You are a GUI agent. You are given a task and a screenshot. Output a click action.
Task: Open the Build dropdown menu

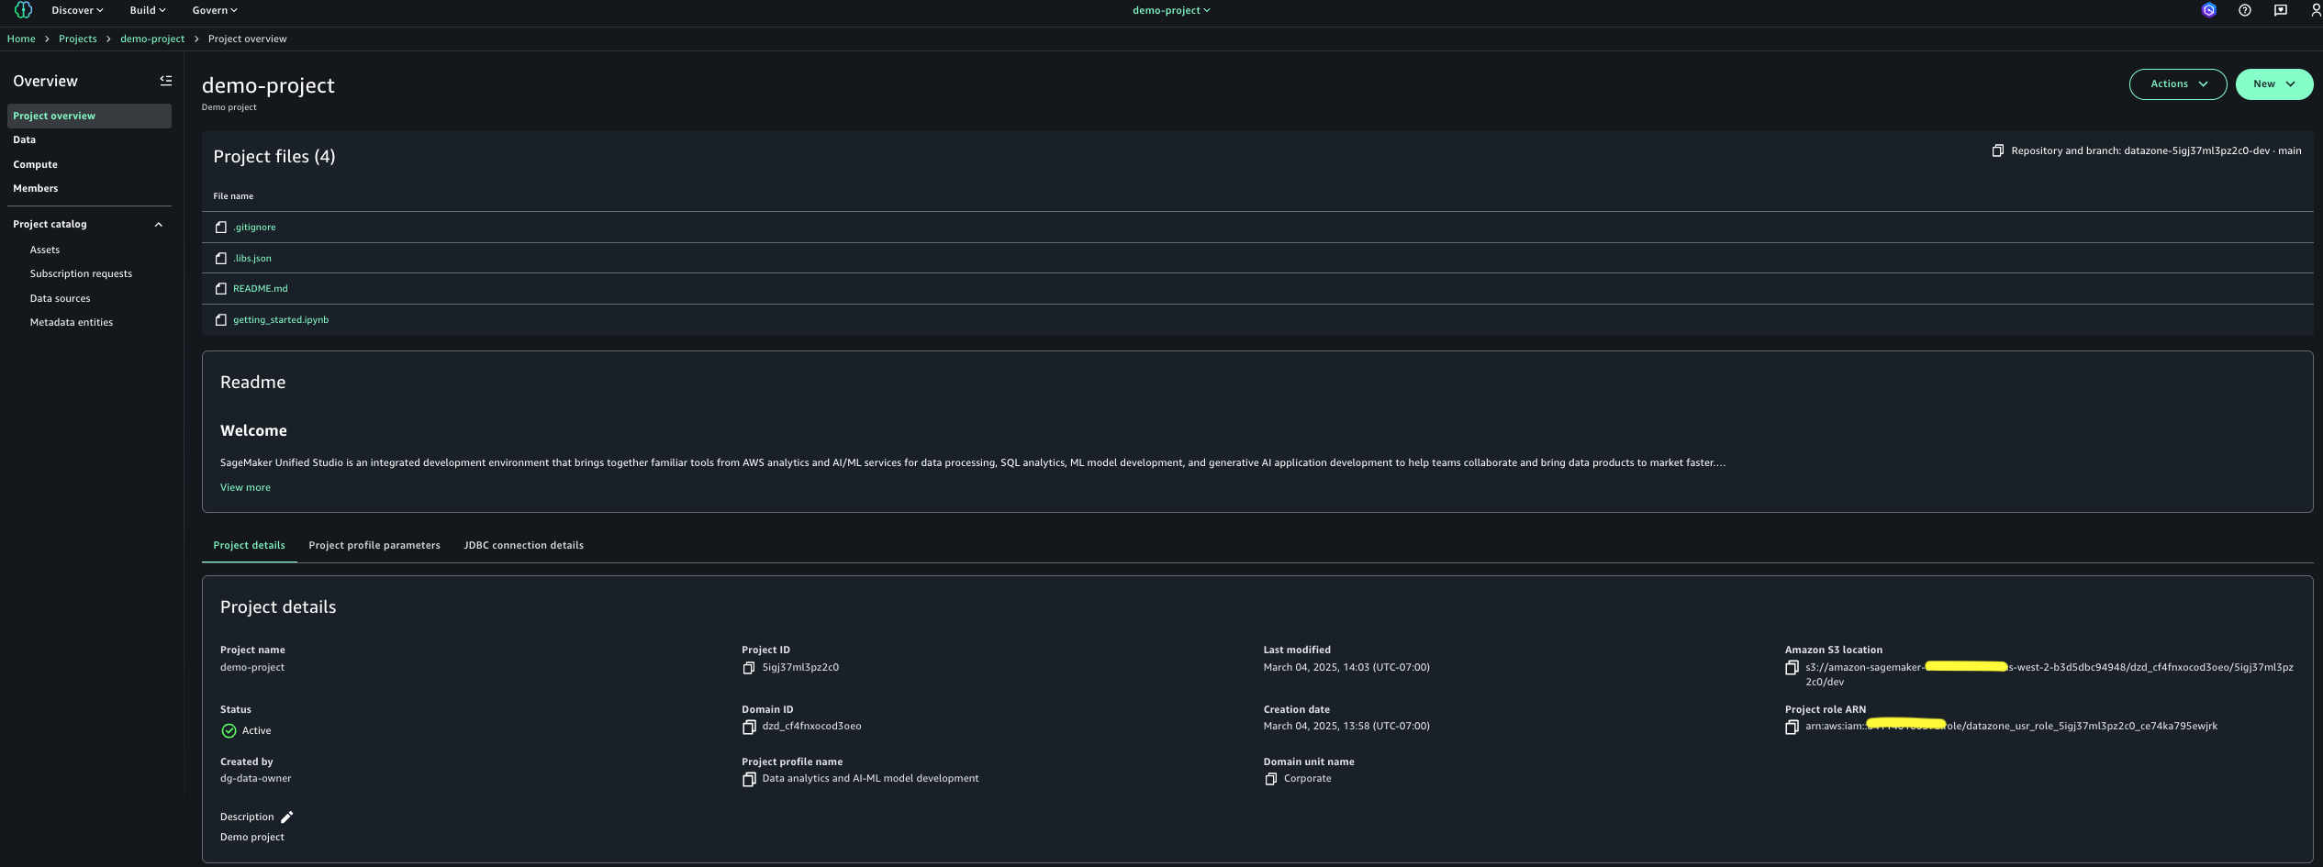tap(148, 10)
